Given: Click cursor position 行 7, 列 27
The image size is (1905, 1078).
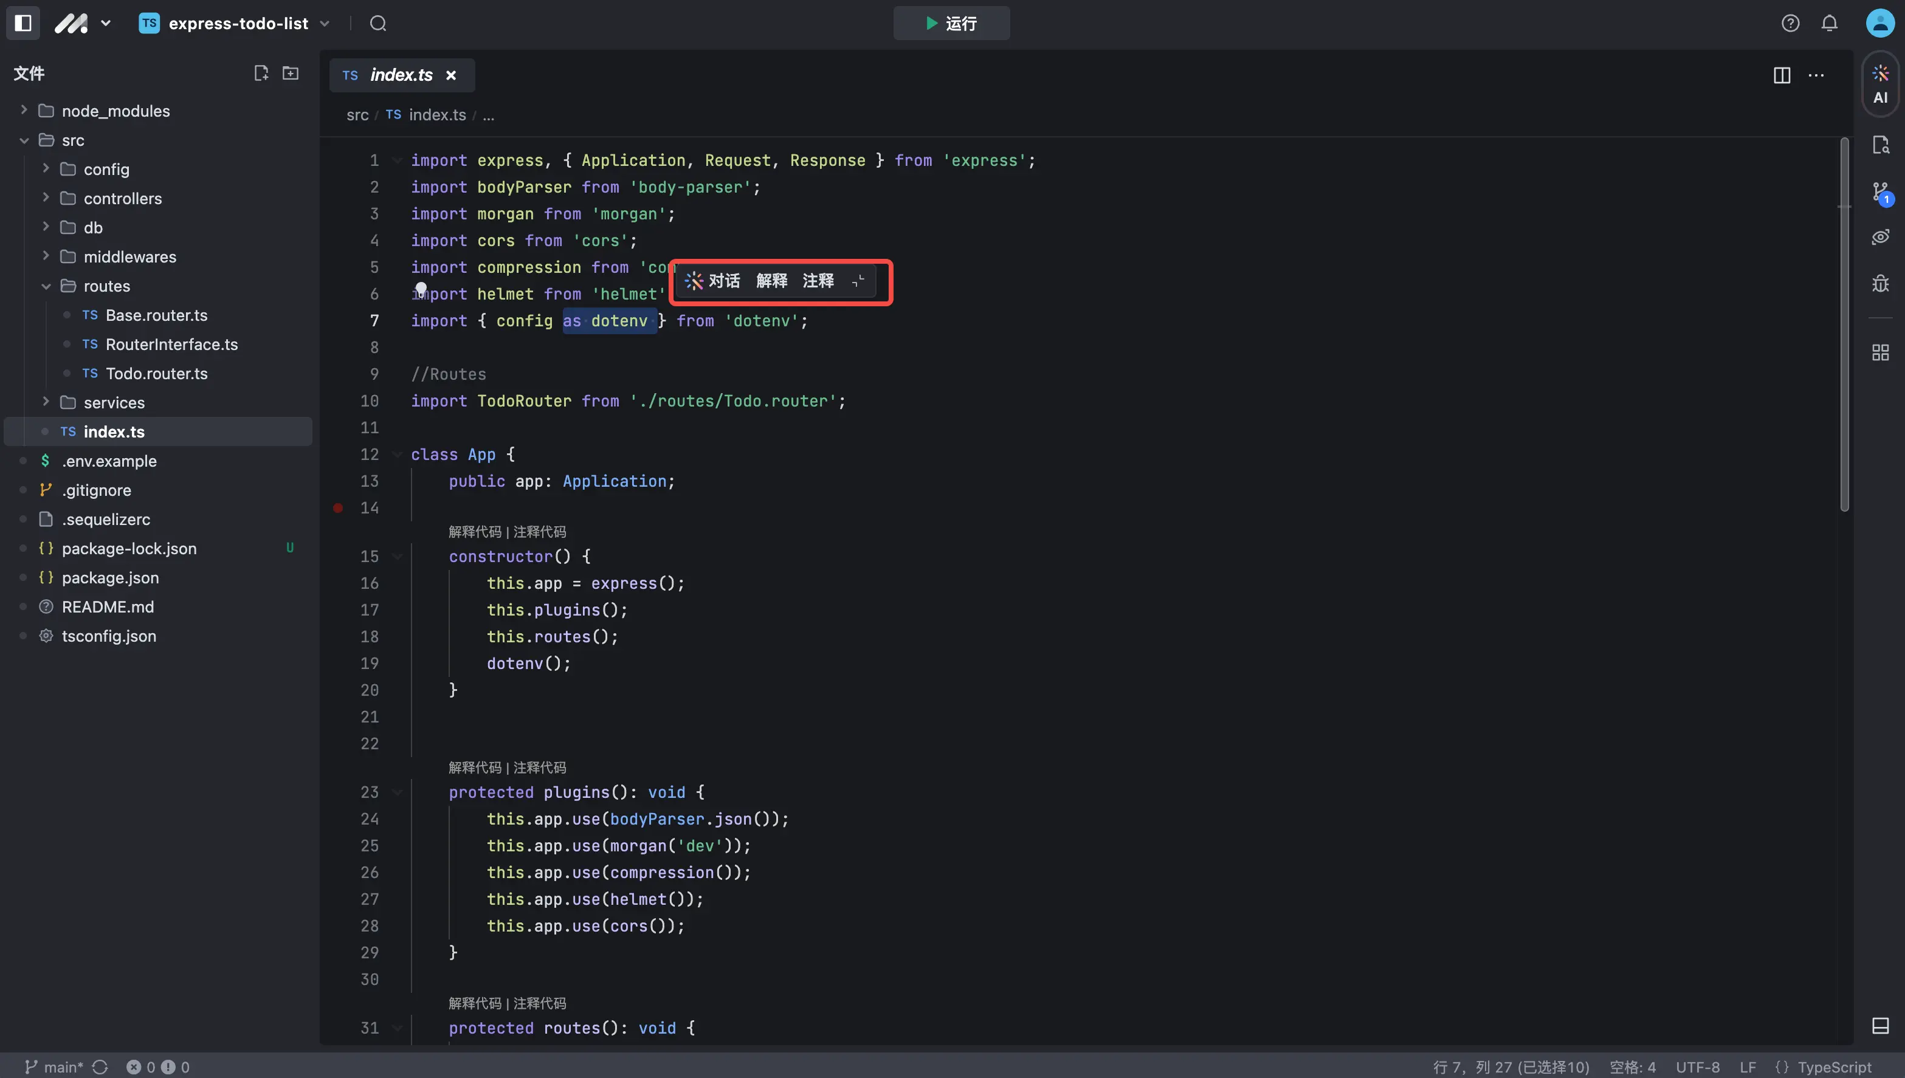Looking at the screenshot, I should [x=1511, y=1067].
